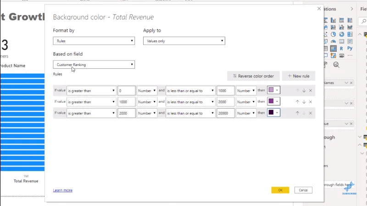Open first rule's 'is greater than' dropdown

click(x=91, y=90)
